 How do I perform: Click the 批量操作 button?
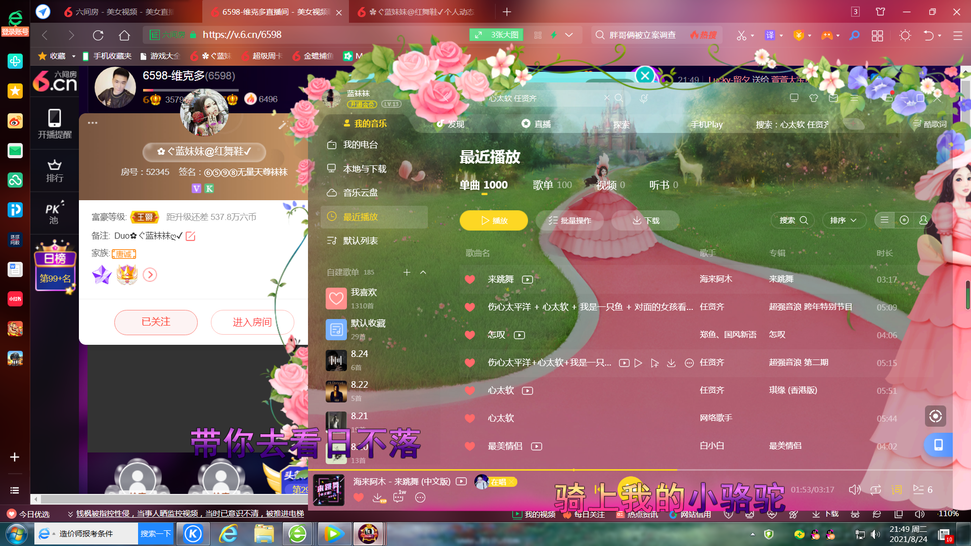click(x=569, y=220)
